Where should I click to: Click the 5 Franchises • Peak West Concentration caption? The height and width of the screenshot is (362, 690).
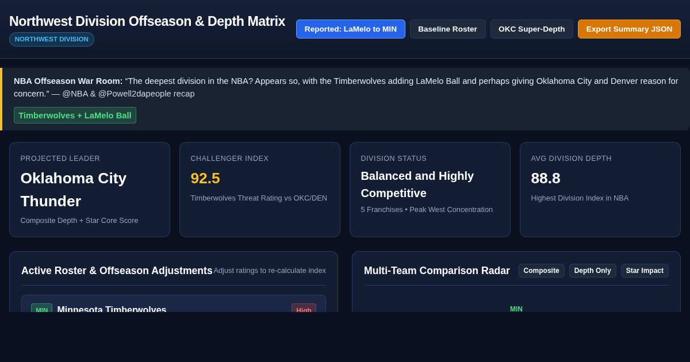[427, 209]
